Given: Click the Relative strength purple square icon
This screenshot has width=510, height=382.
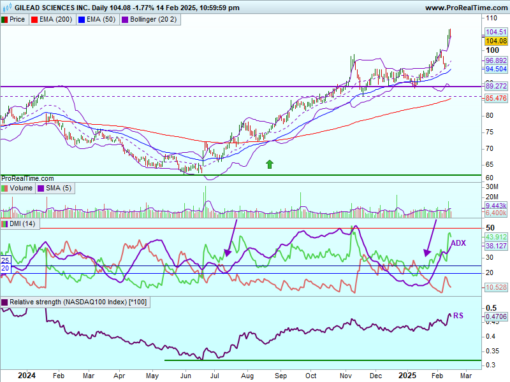Looking at the screenshot, I should [x=5, y=302].
